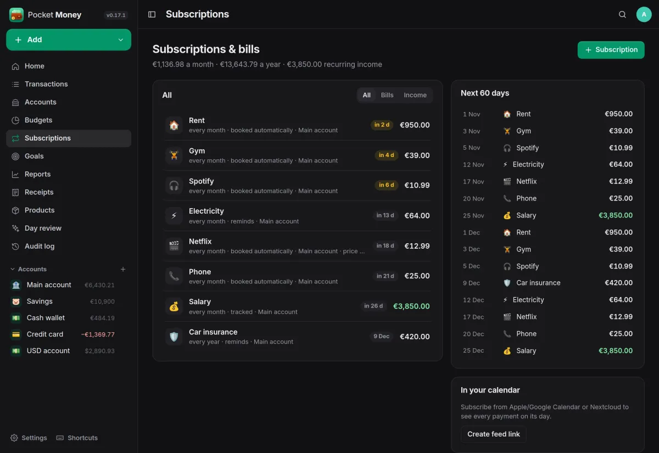Open the USD account entry
Screen dimensions: 659x453
[69, 351]
